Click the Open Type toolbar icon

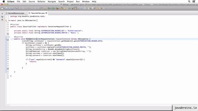click(x=68, y=8)
